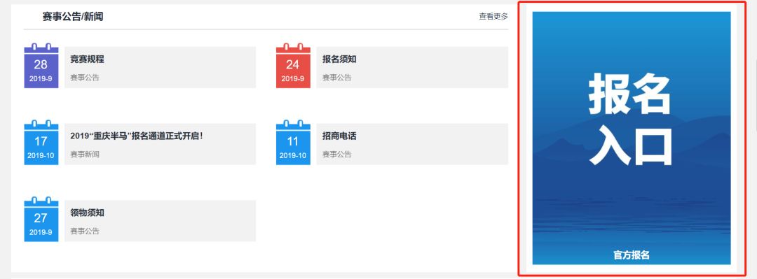This screenshot has height=279, width=757.
Task: Click 查看更多 to view more news
Action: click(493, 16)
